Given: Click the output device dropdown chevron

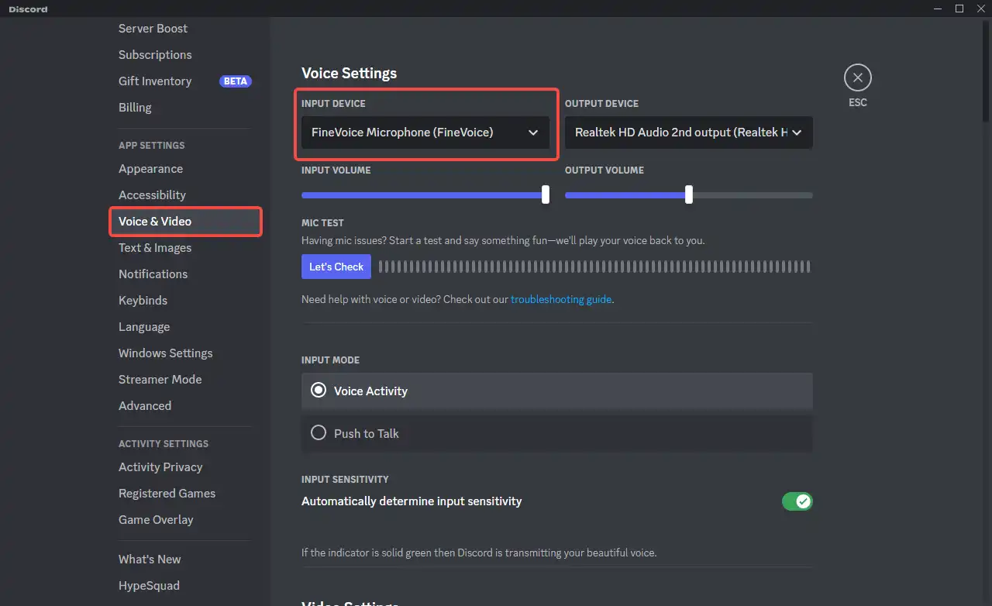Looking at the screenshot, I should point(797,133).
